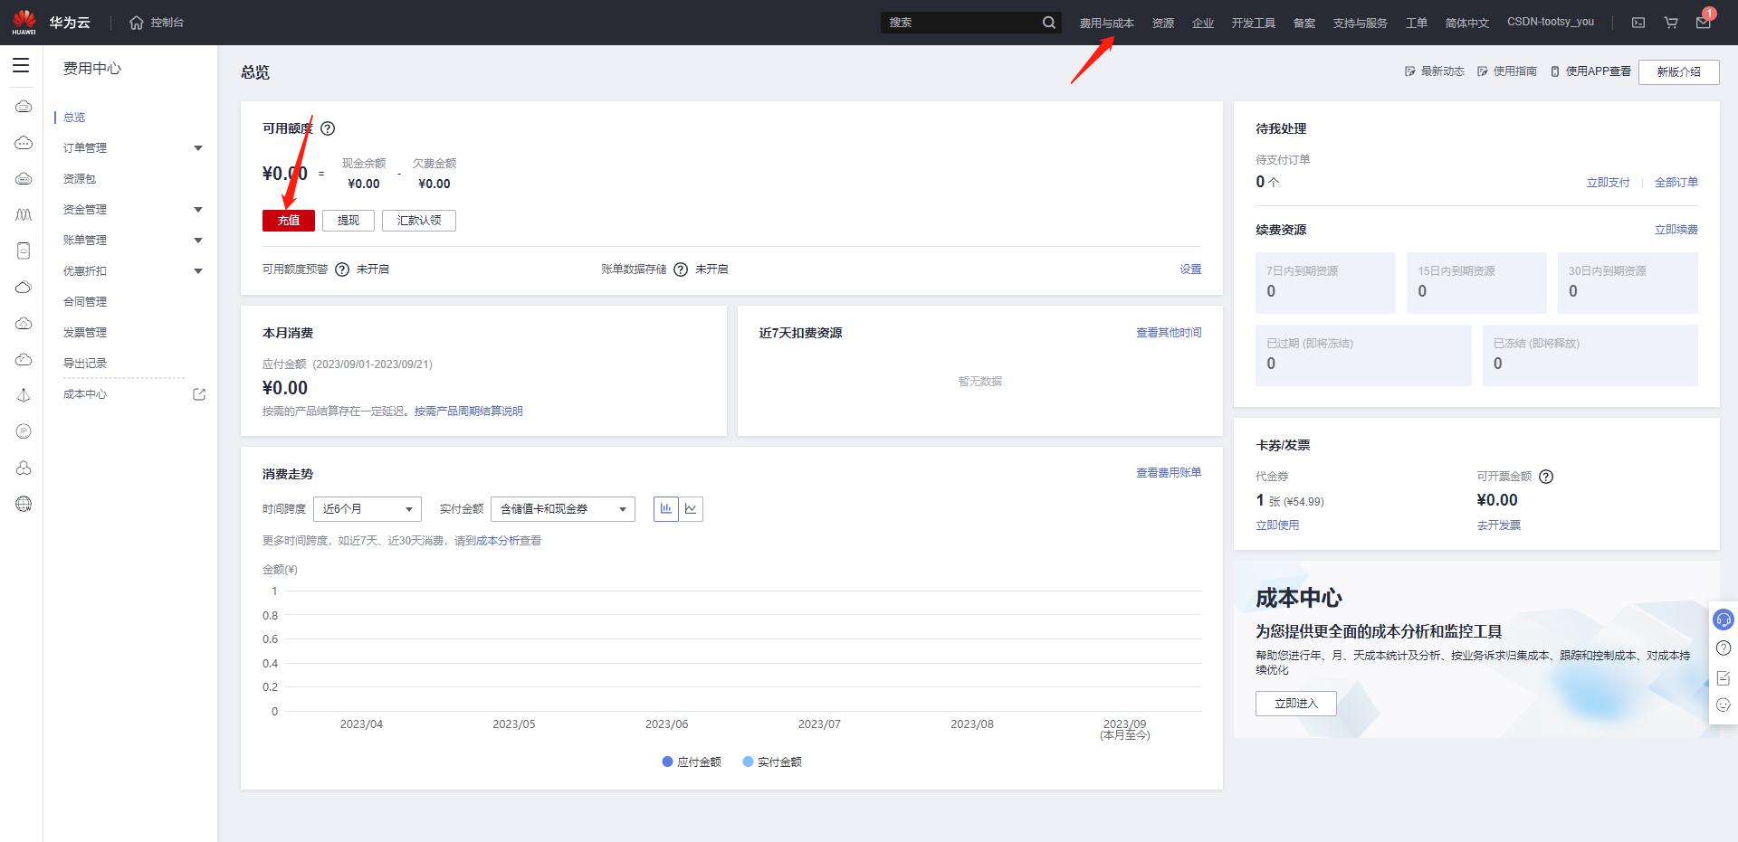Screen dimensions: 1738x842
Task: Open 备案 in top navigation
Action: (x=1304, y=23)
